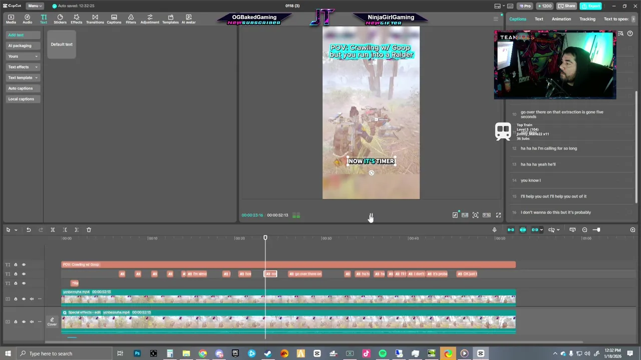This screenshot has height=360, width=641.
Task: Click the microphone voiceover record icon
Action: (494, 229)
